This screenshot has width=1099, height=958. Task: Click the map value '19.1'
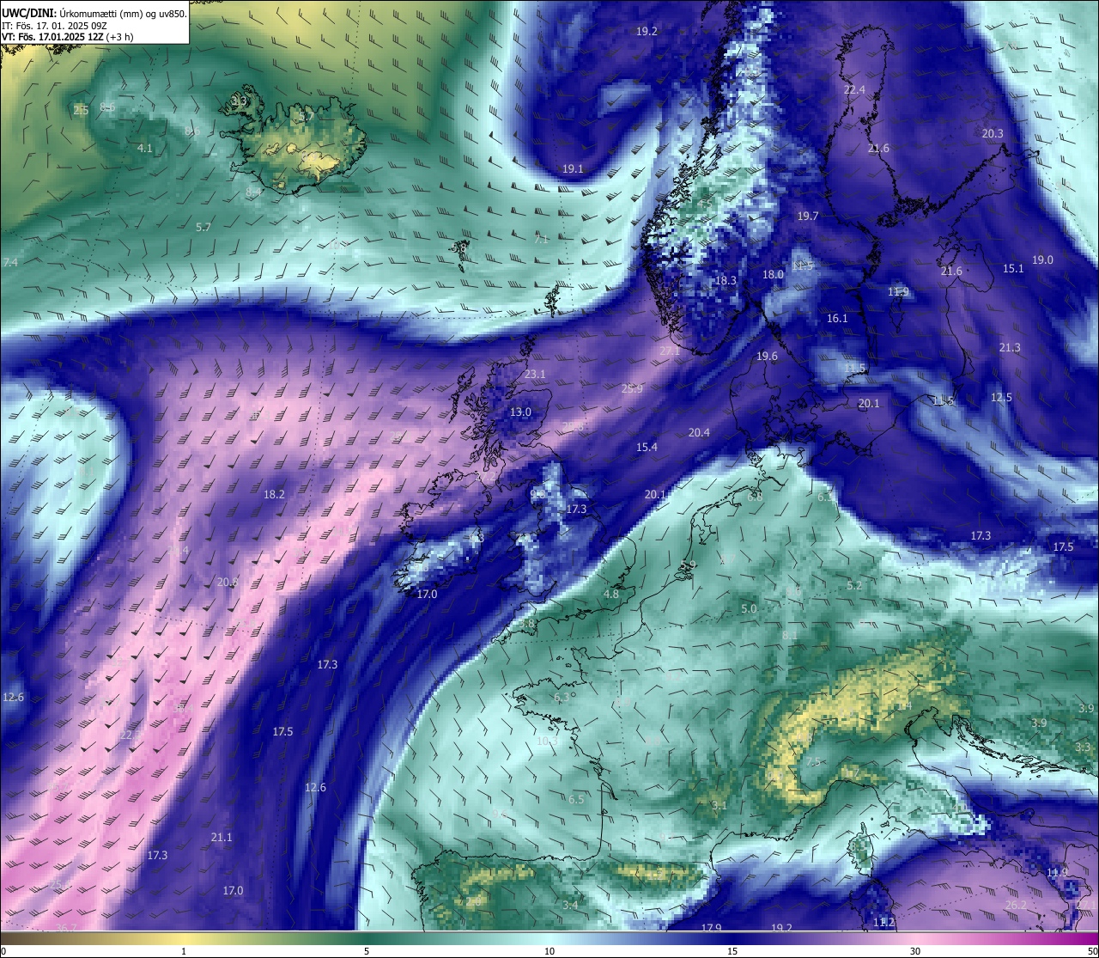coord(573,168)
